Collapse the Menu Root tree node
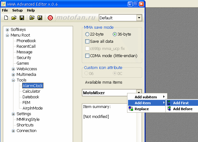198x142 pixels. click(7, 35)
